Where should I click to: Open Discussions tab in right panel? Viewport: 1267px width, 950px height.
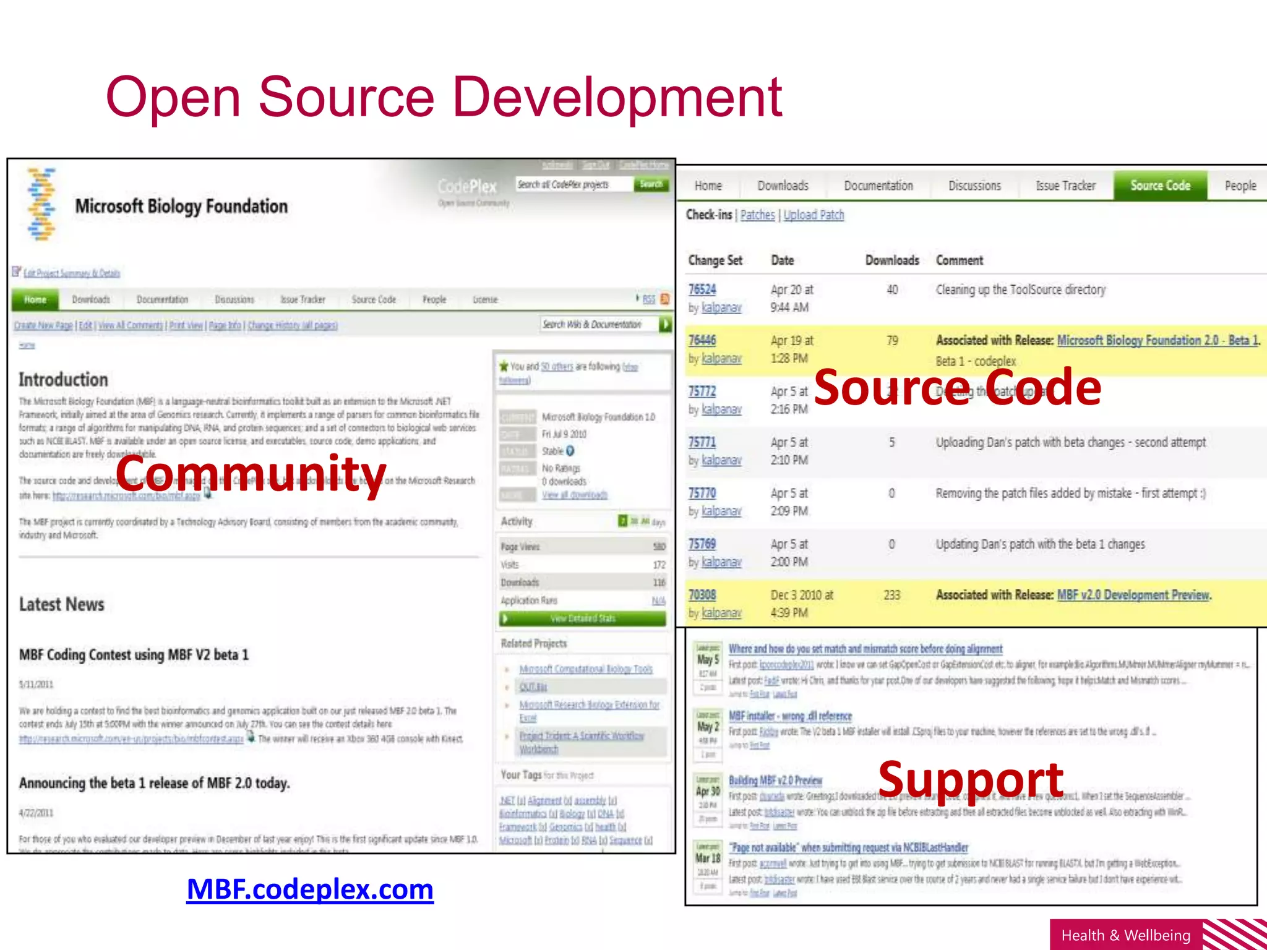coord(974,186)
